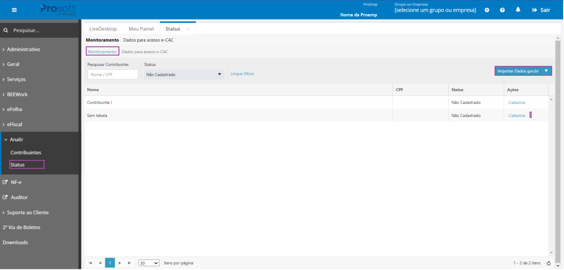Click the blue Monitoramento link
The image size is (564, 270).
pos(102,52)
